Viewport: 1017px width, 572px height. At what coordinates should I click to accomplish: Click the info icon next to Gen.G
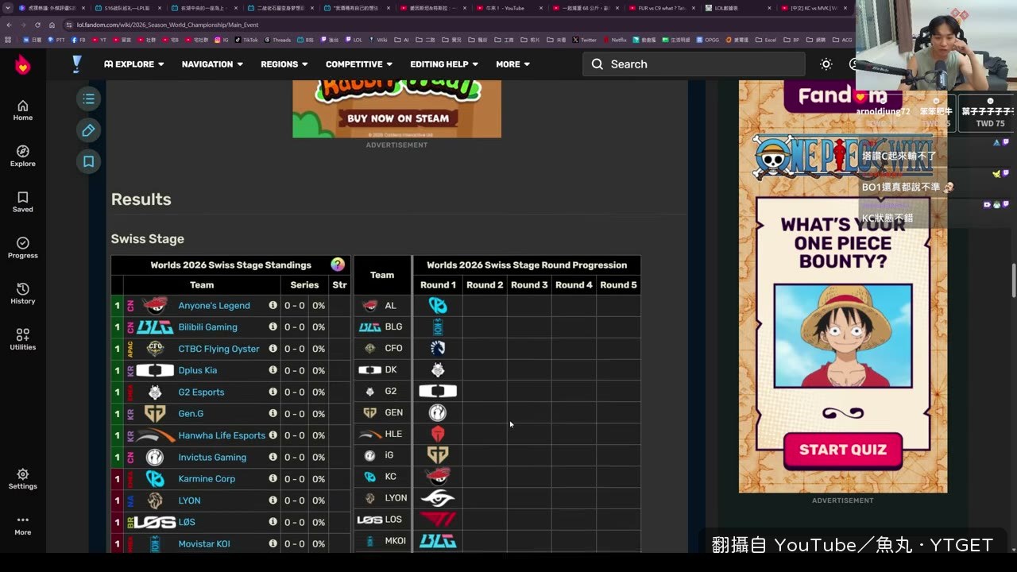[x=273, y=413]
